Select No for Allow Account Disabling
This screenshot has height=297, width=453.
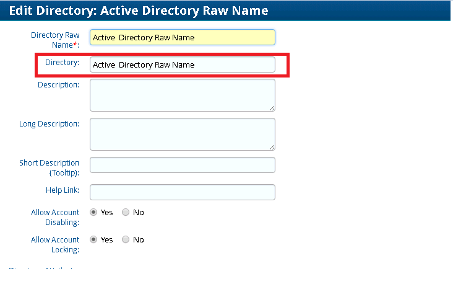click(x=126, y=212)
